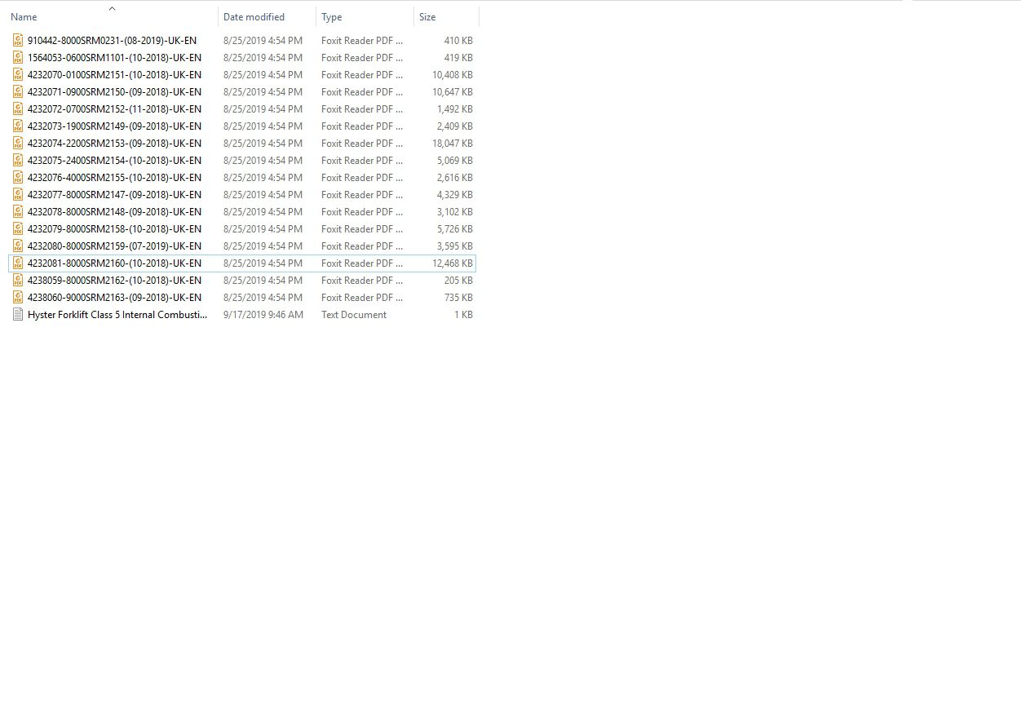Click PDF icon of 4238059-8000SRM2162 file
This screenshot has width=1021, height=708.
pos(18,280)
